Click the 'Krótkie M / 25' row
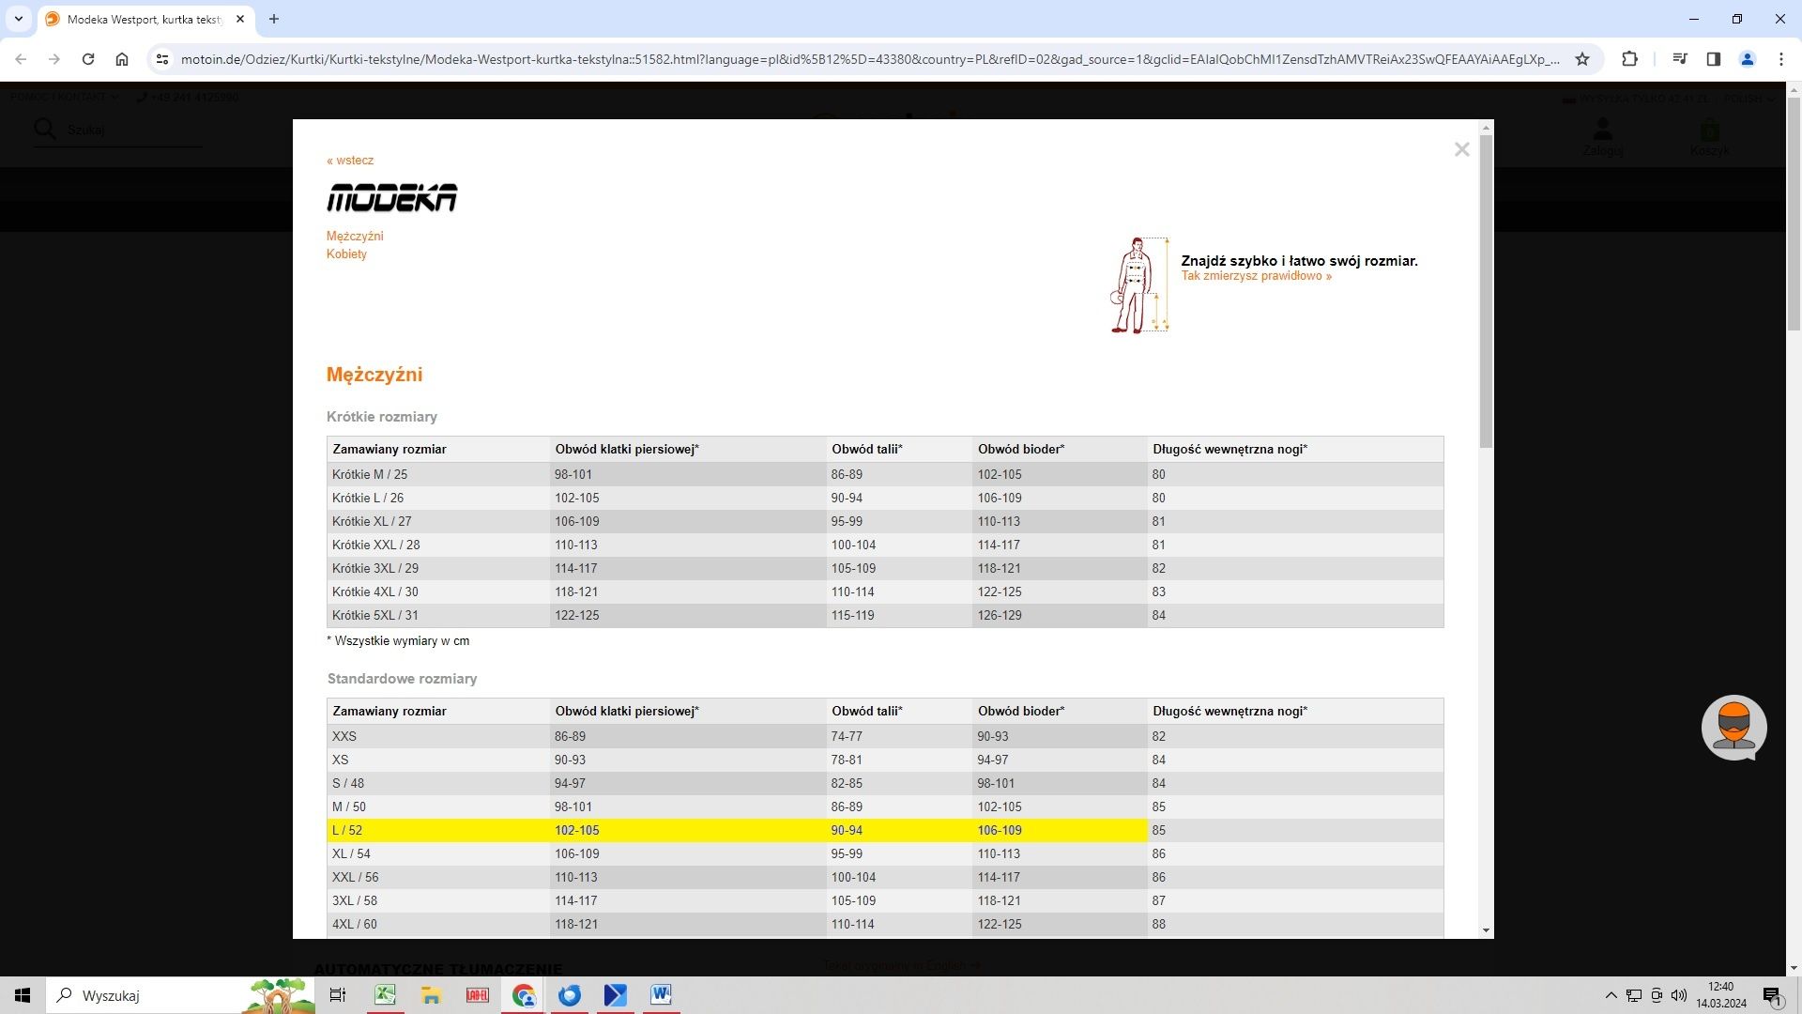The width and height of the screenshot is (1802, 1014). pos(885,475)
